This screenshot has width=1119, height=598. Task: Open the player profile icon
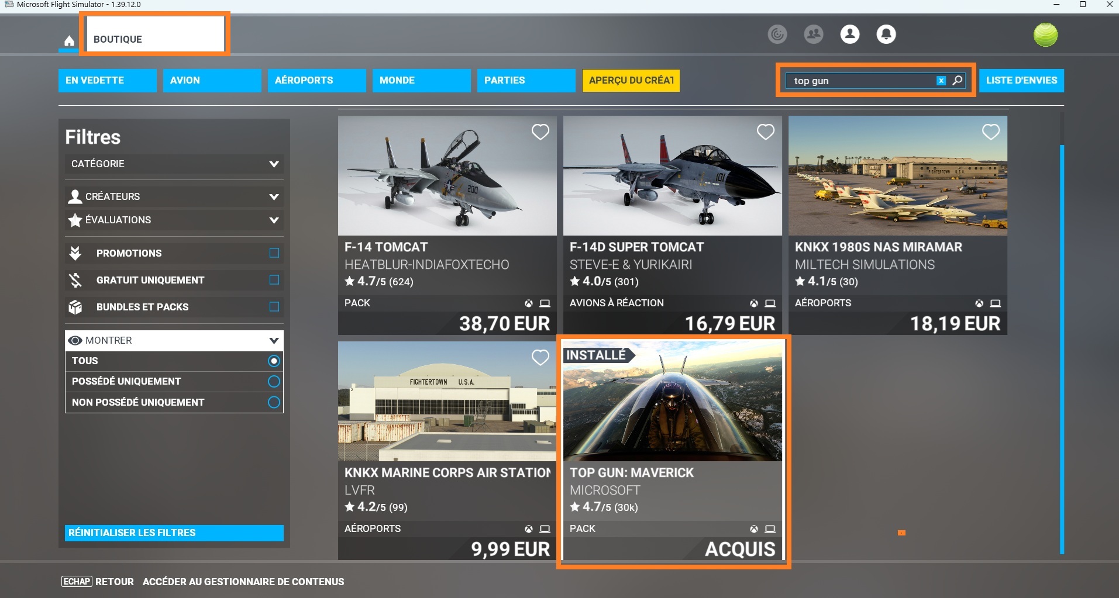click(x=850, y=34)
